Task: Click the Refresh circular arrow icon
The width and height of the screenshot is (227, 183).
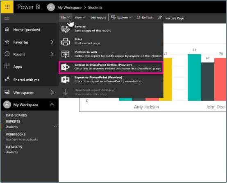Action: pyautogui.click(x=138, y=17)
